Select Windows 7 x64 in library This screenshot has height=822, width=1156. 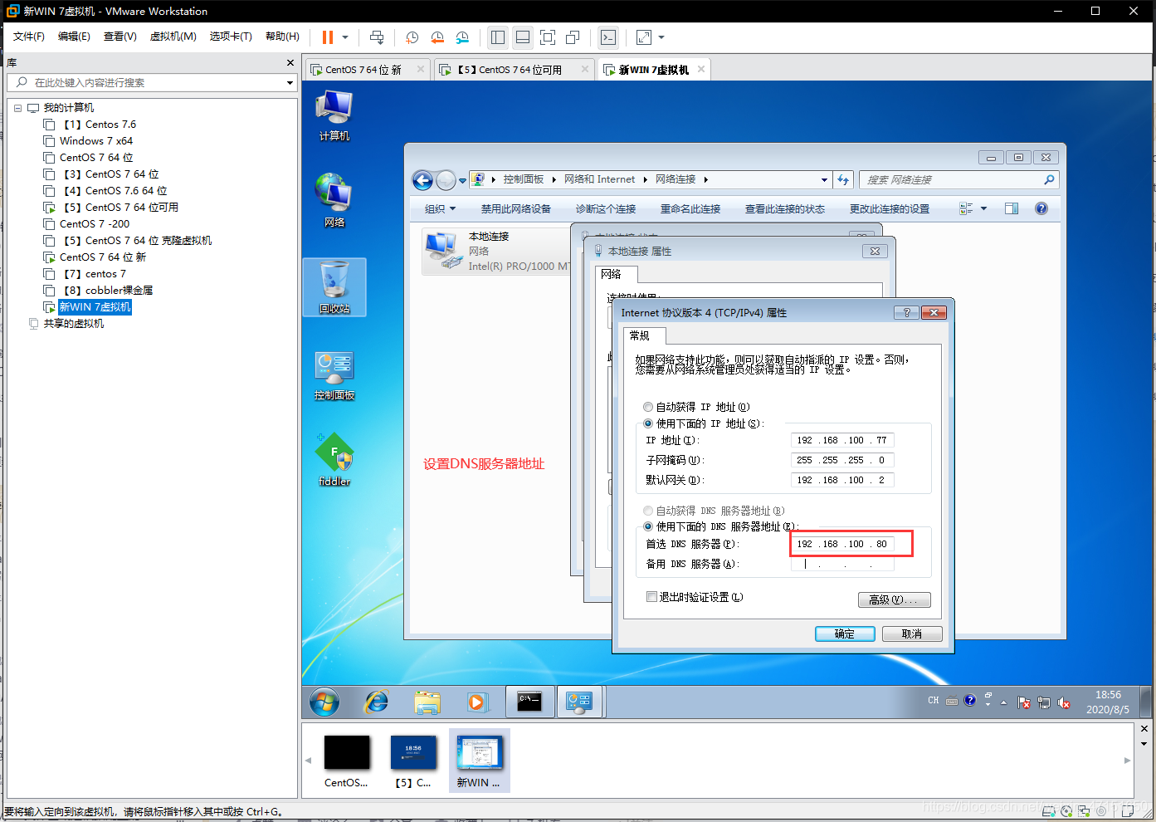(96, 141)
